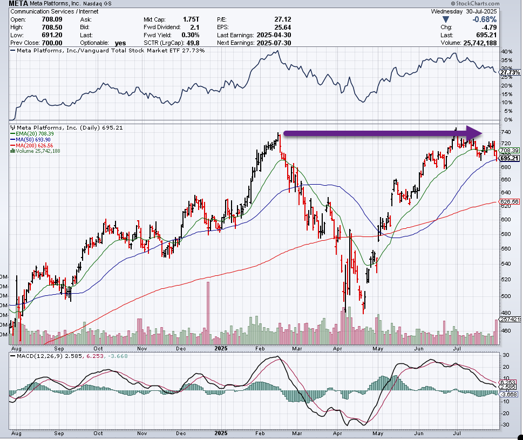Screen dimensions: 523x440
Task: Select the MA(200) legend entry
Action: 35,146
